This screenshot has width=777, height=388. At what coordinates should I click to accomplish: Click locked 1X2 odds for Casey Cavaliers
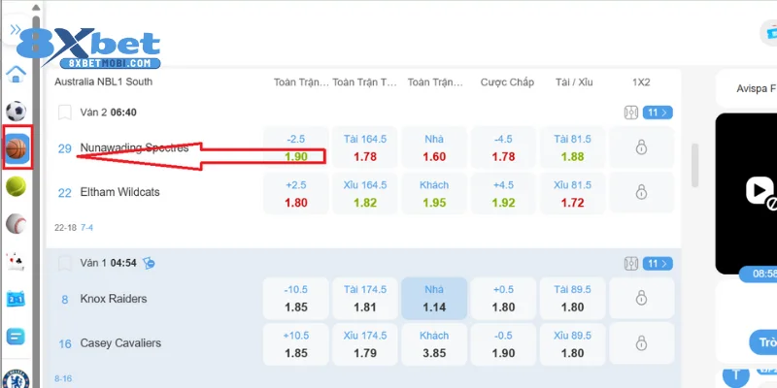(x=641, y=343)
